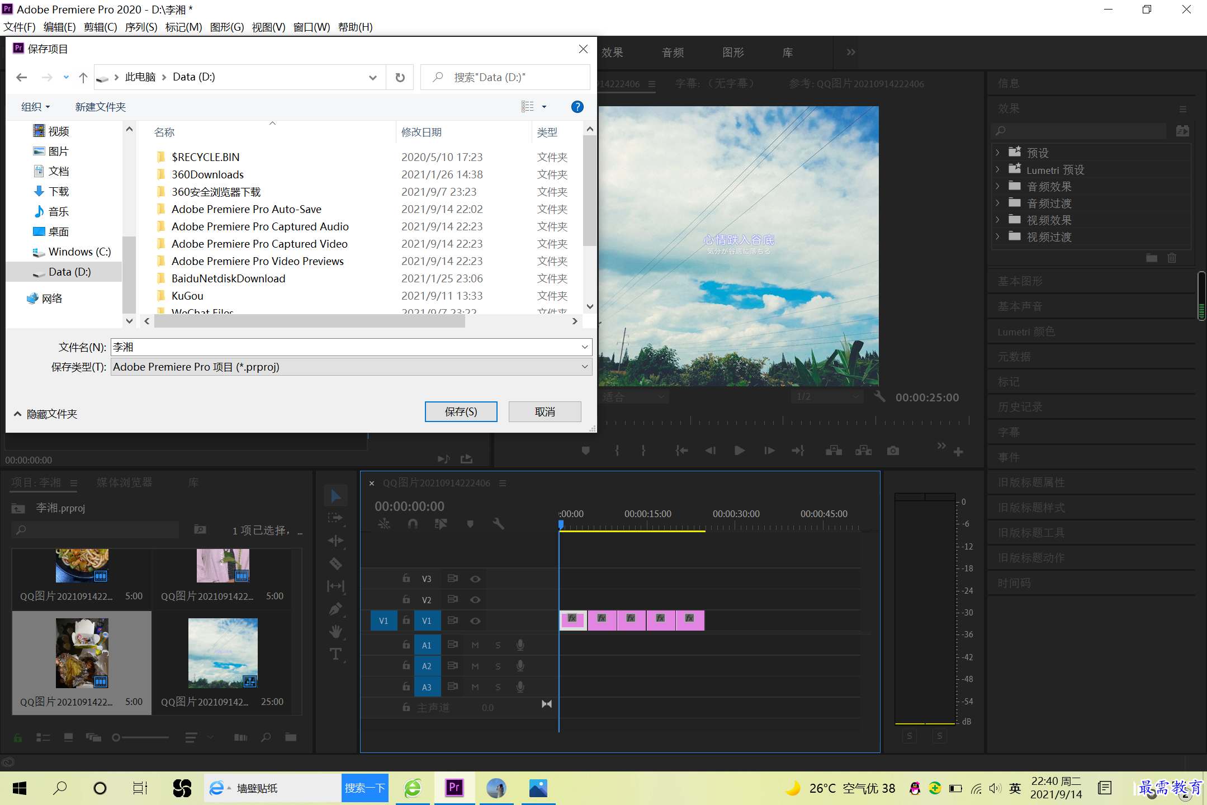The image size is (1207, 805).
Task: Toggle V1 track visibility eye icon
Action: pyautogui.click(x=475, y=621)
